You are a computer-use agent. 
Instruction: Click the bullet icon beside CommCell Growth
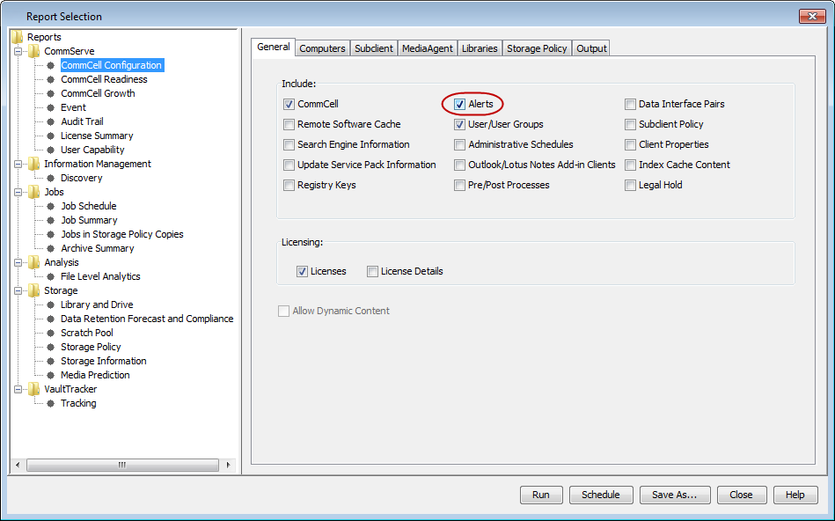[x=50, y=93]
